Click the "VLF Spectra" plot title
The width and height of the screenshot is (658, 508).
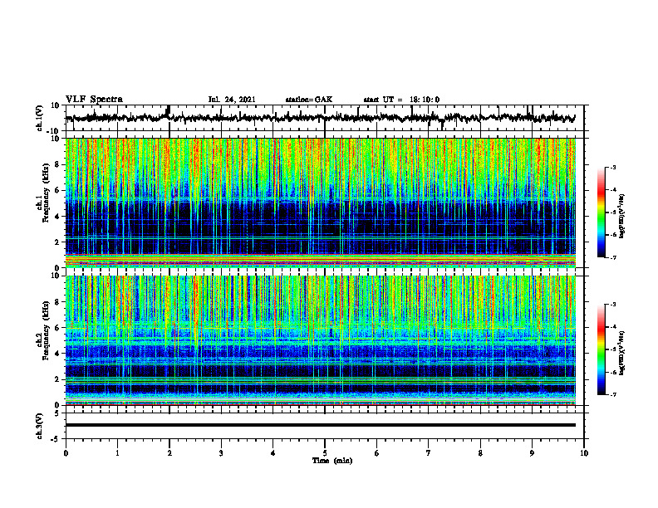pos(94,100)
